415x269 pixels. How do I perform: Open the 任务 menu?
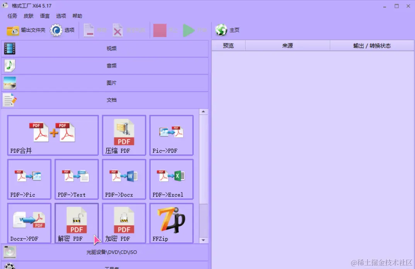coord(12,16)
